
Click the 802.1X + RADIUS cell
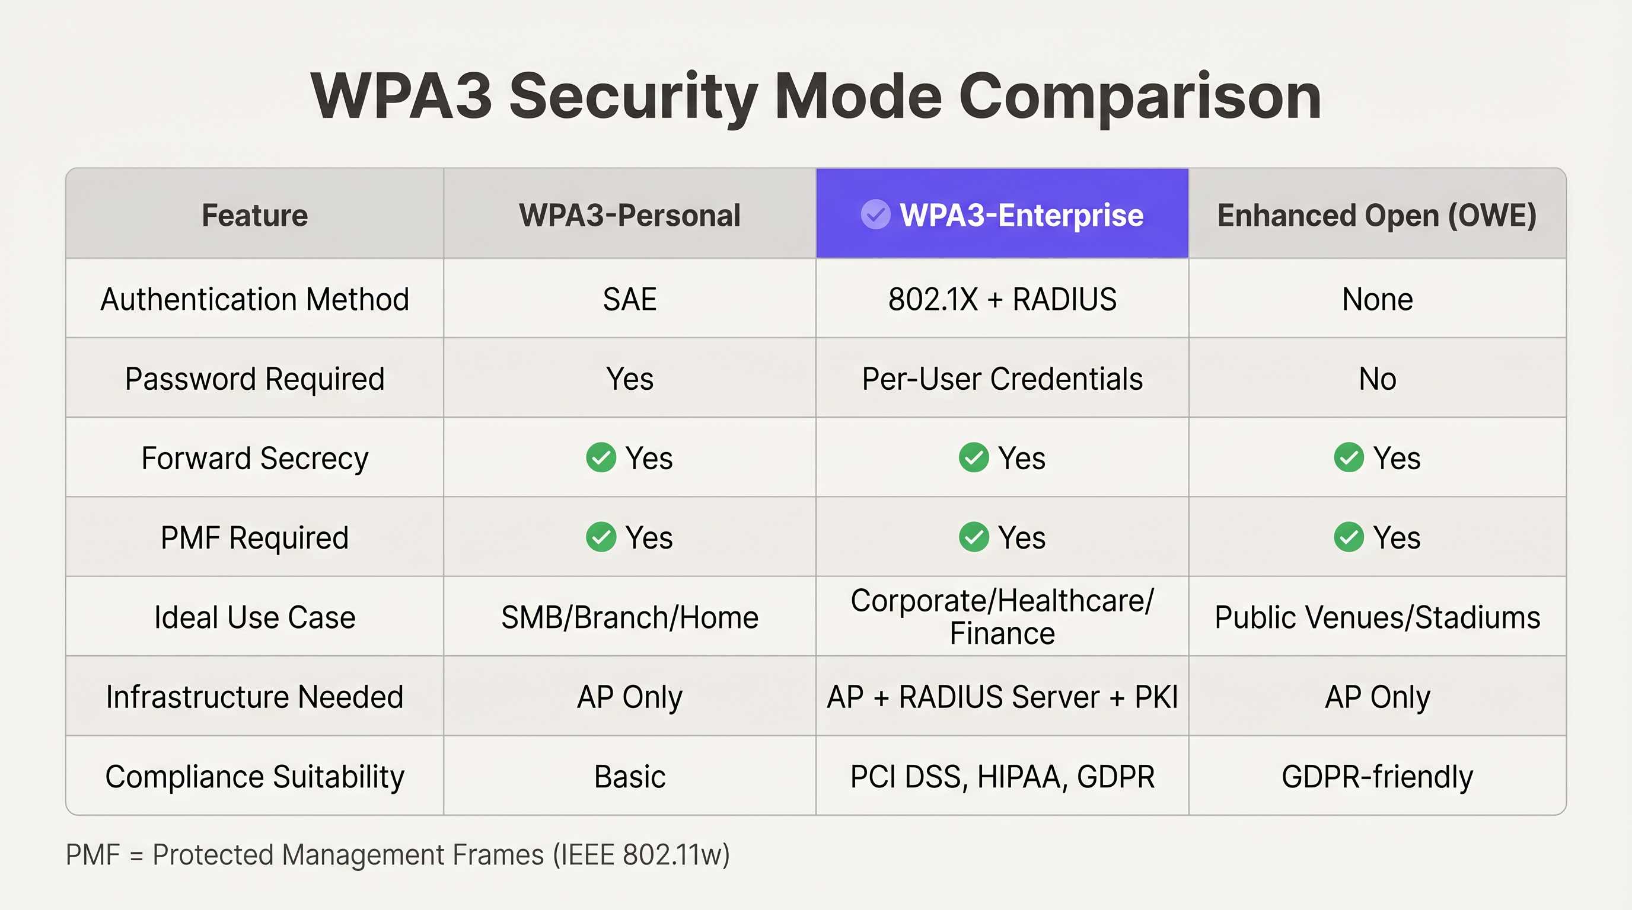(1002, 299)
